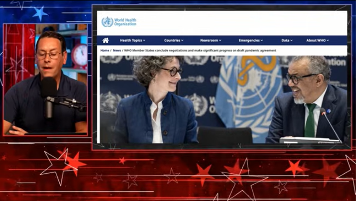
Task: Open the Emergencies menu
Action: (250, 40)
